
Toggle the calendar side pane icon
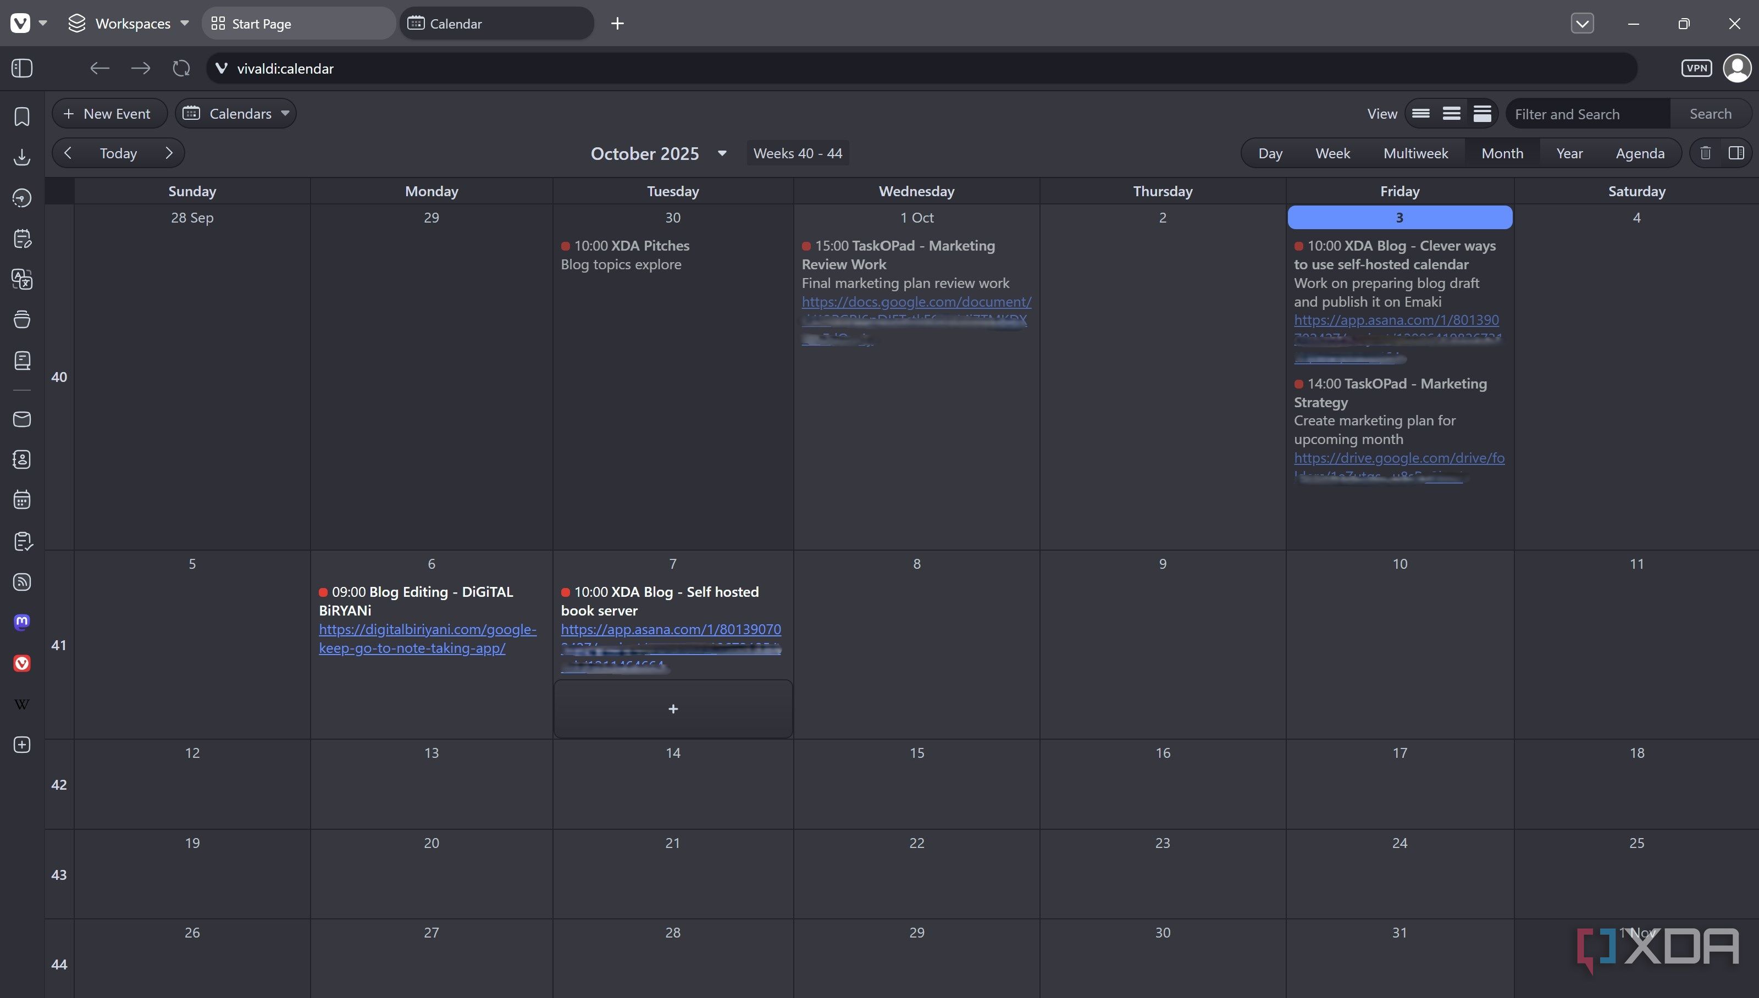pos(1736,153)
